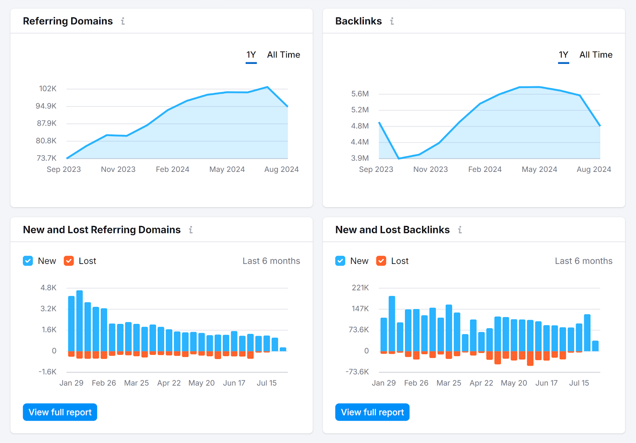
Task: Disable the New checkbox under Referring Domains
Action: click(x=28, y=261)
